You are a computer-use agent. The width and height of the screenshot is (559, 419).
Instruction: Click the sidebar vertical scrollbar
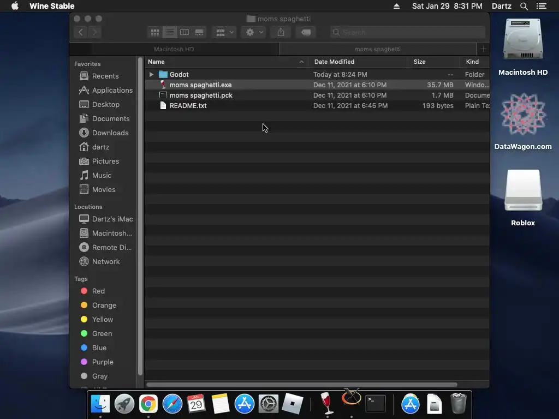(140, 216)
